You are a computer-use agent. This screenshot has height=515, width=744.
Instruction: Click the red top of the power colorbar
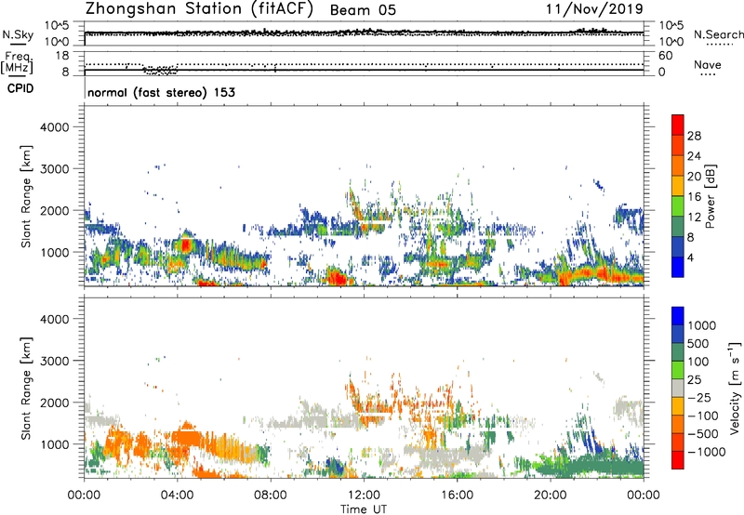click(678, 125)
